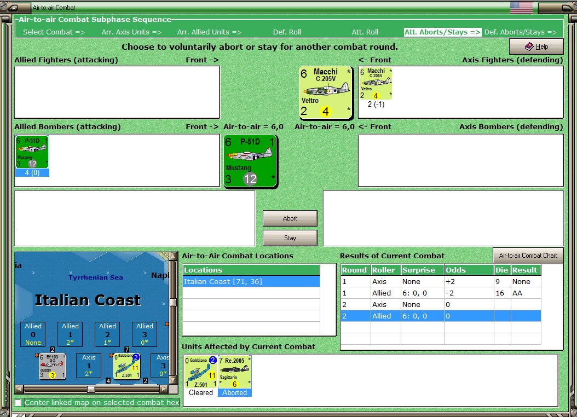This screenshot has height=417, width=577.
Task: Open the Help button
Action: pyautogui.click(x=536, y=47)
